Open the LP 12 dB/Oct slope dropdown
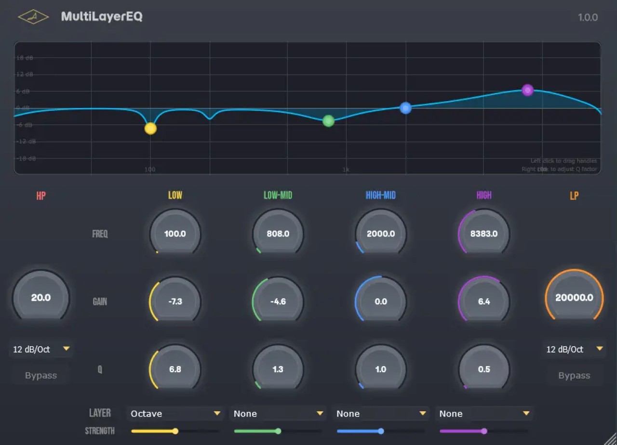 (574, 349)
